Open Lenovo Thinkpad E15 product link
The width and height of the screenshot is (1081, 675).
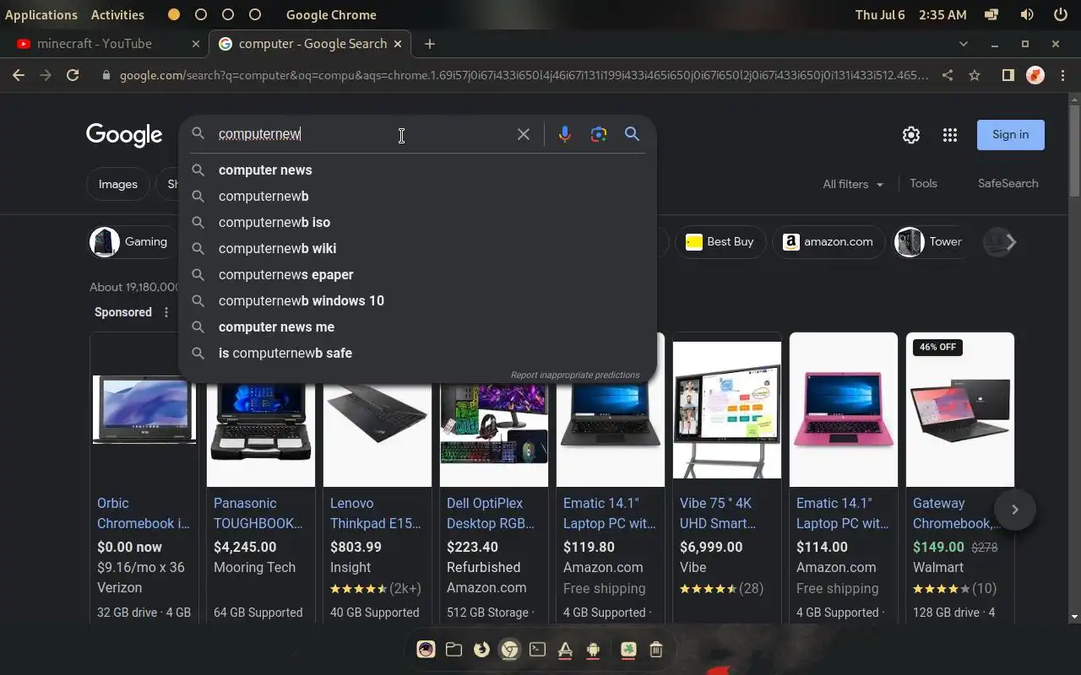coord(376,513)
